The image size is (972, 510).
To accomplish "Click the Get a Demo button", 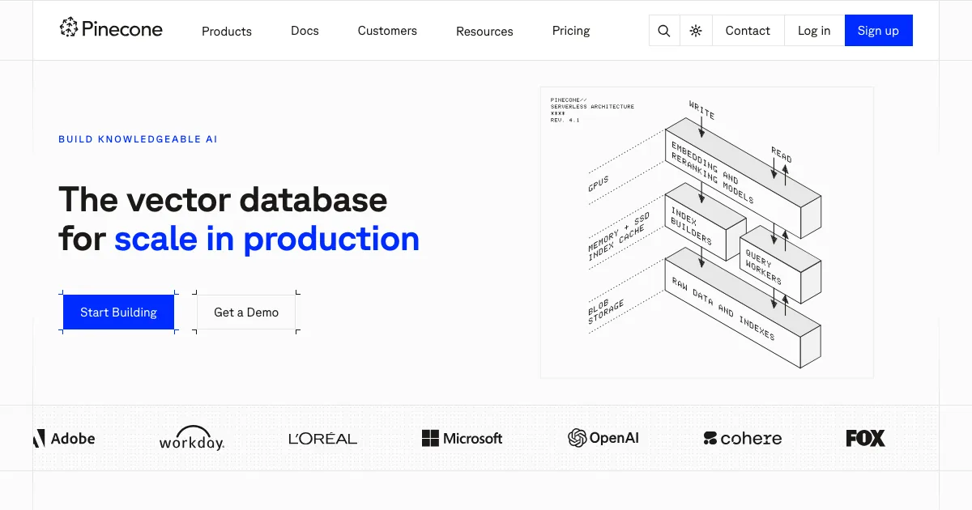I will (246, 312).
